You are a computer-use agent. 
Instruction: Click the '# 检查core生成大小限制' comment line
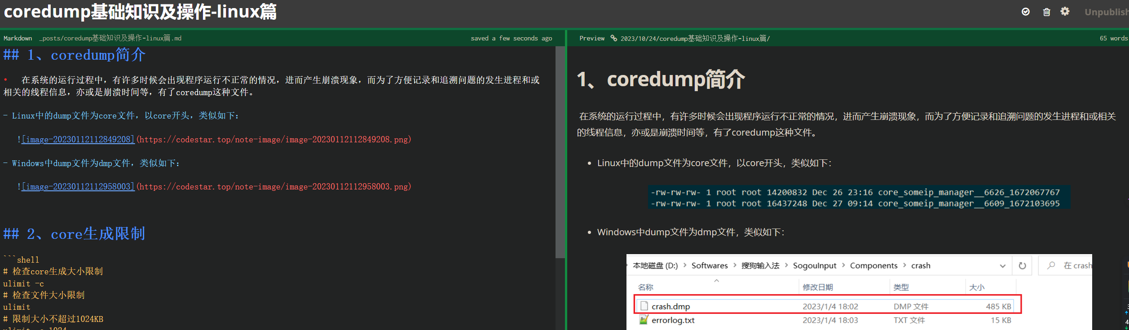53,272
